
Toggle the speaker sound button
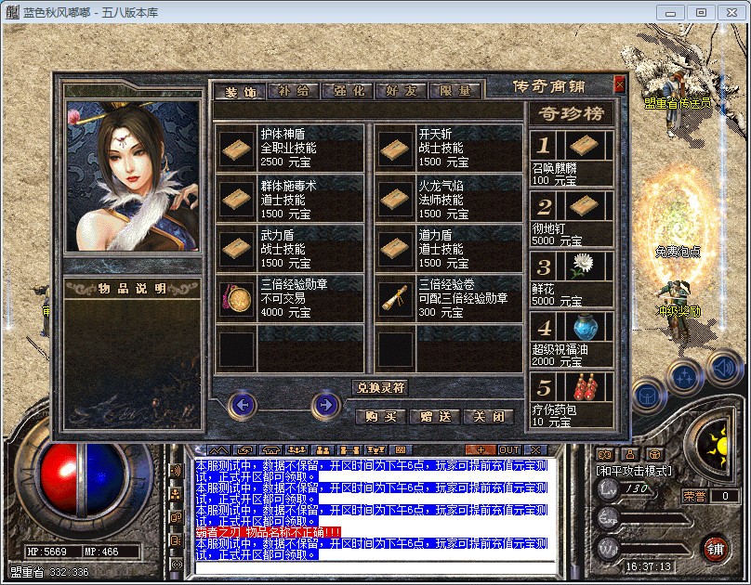click(723, 369)
